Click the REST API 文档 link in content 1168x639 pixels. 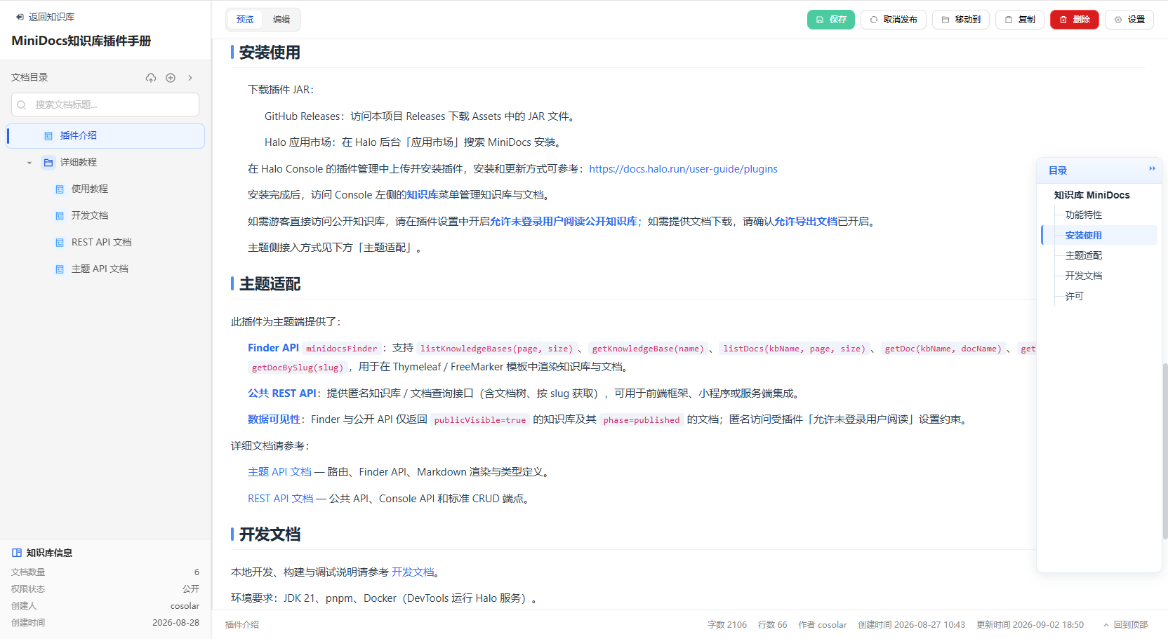tap(281, 499)
